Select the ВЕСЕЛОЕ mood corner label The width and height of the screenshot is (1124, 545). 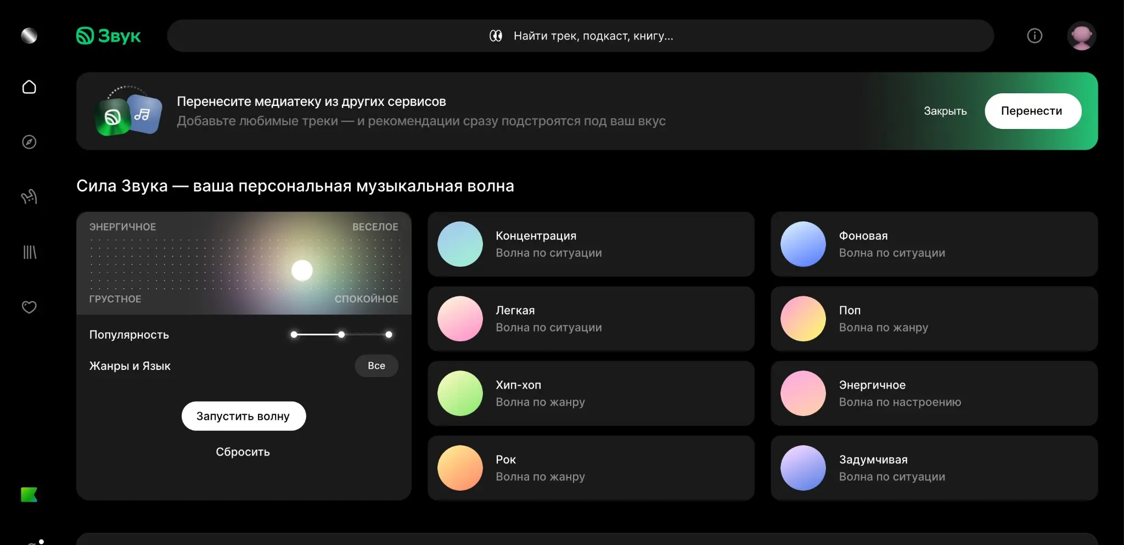pyautogui.click(x=375, y=227)
